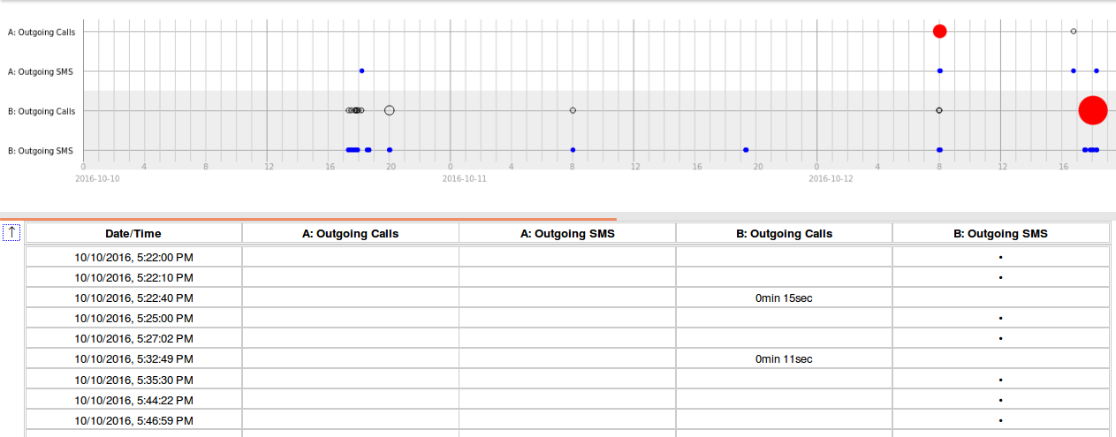Click the 2016-10-11 date label on the axis
Image resolution: width=1116 pixels, height=437 pixels.
pos(464,178)
